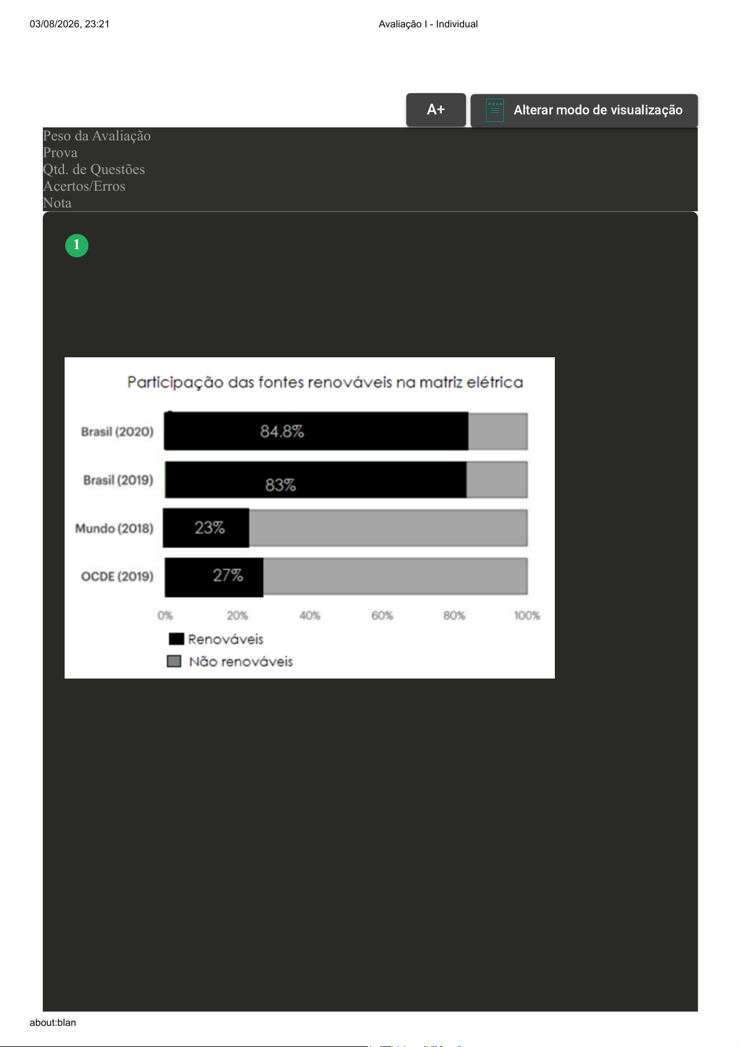Click the Brasil (2019) 83% bar
This screenshot has height=1047, width=740.
point(316,480)
